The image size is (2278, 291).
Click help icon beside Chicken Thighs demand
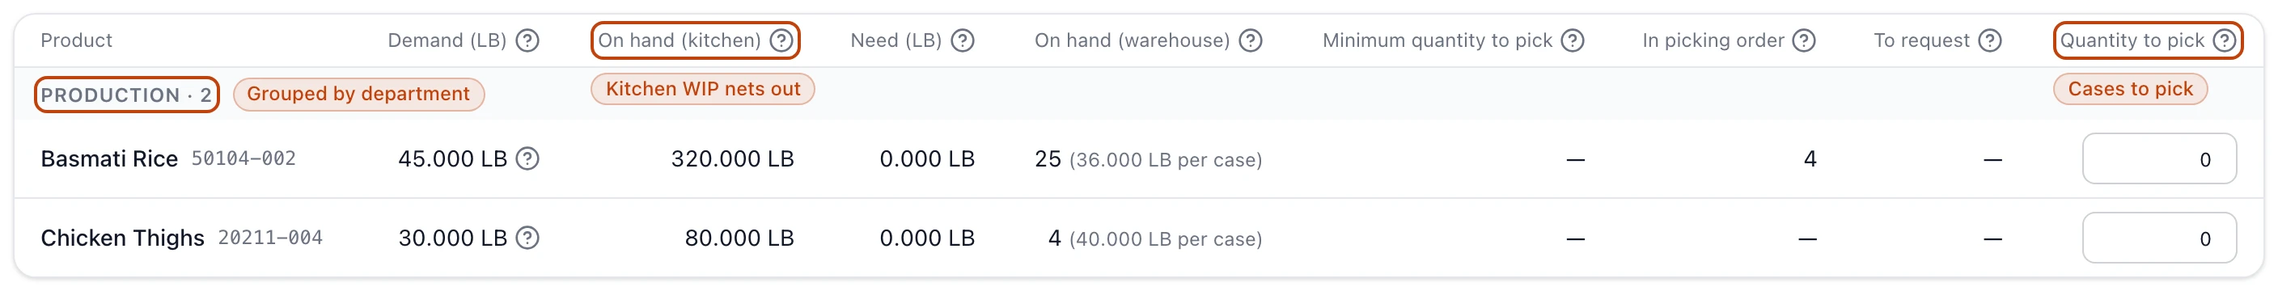527,238
